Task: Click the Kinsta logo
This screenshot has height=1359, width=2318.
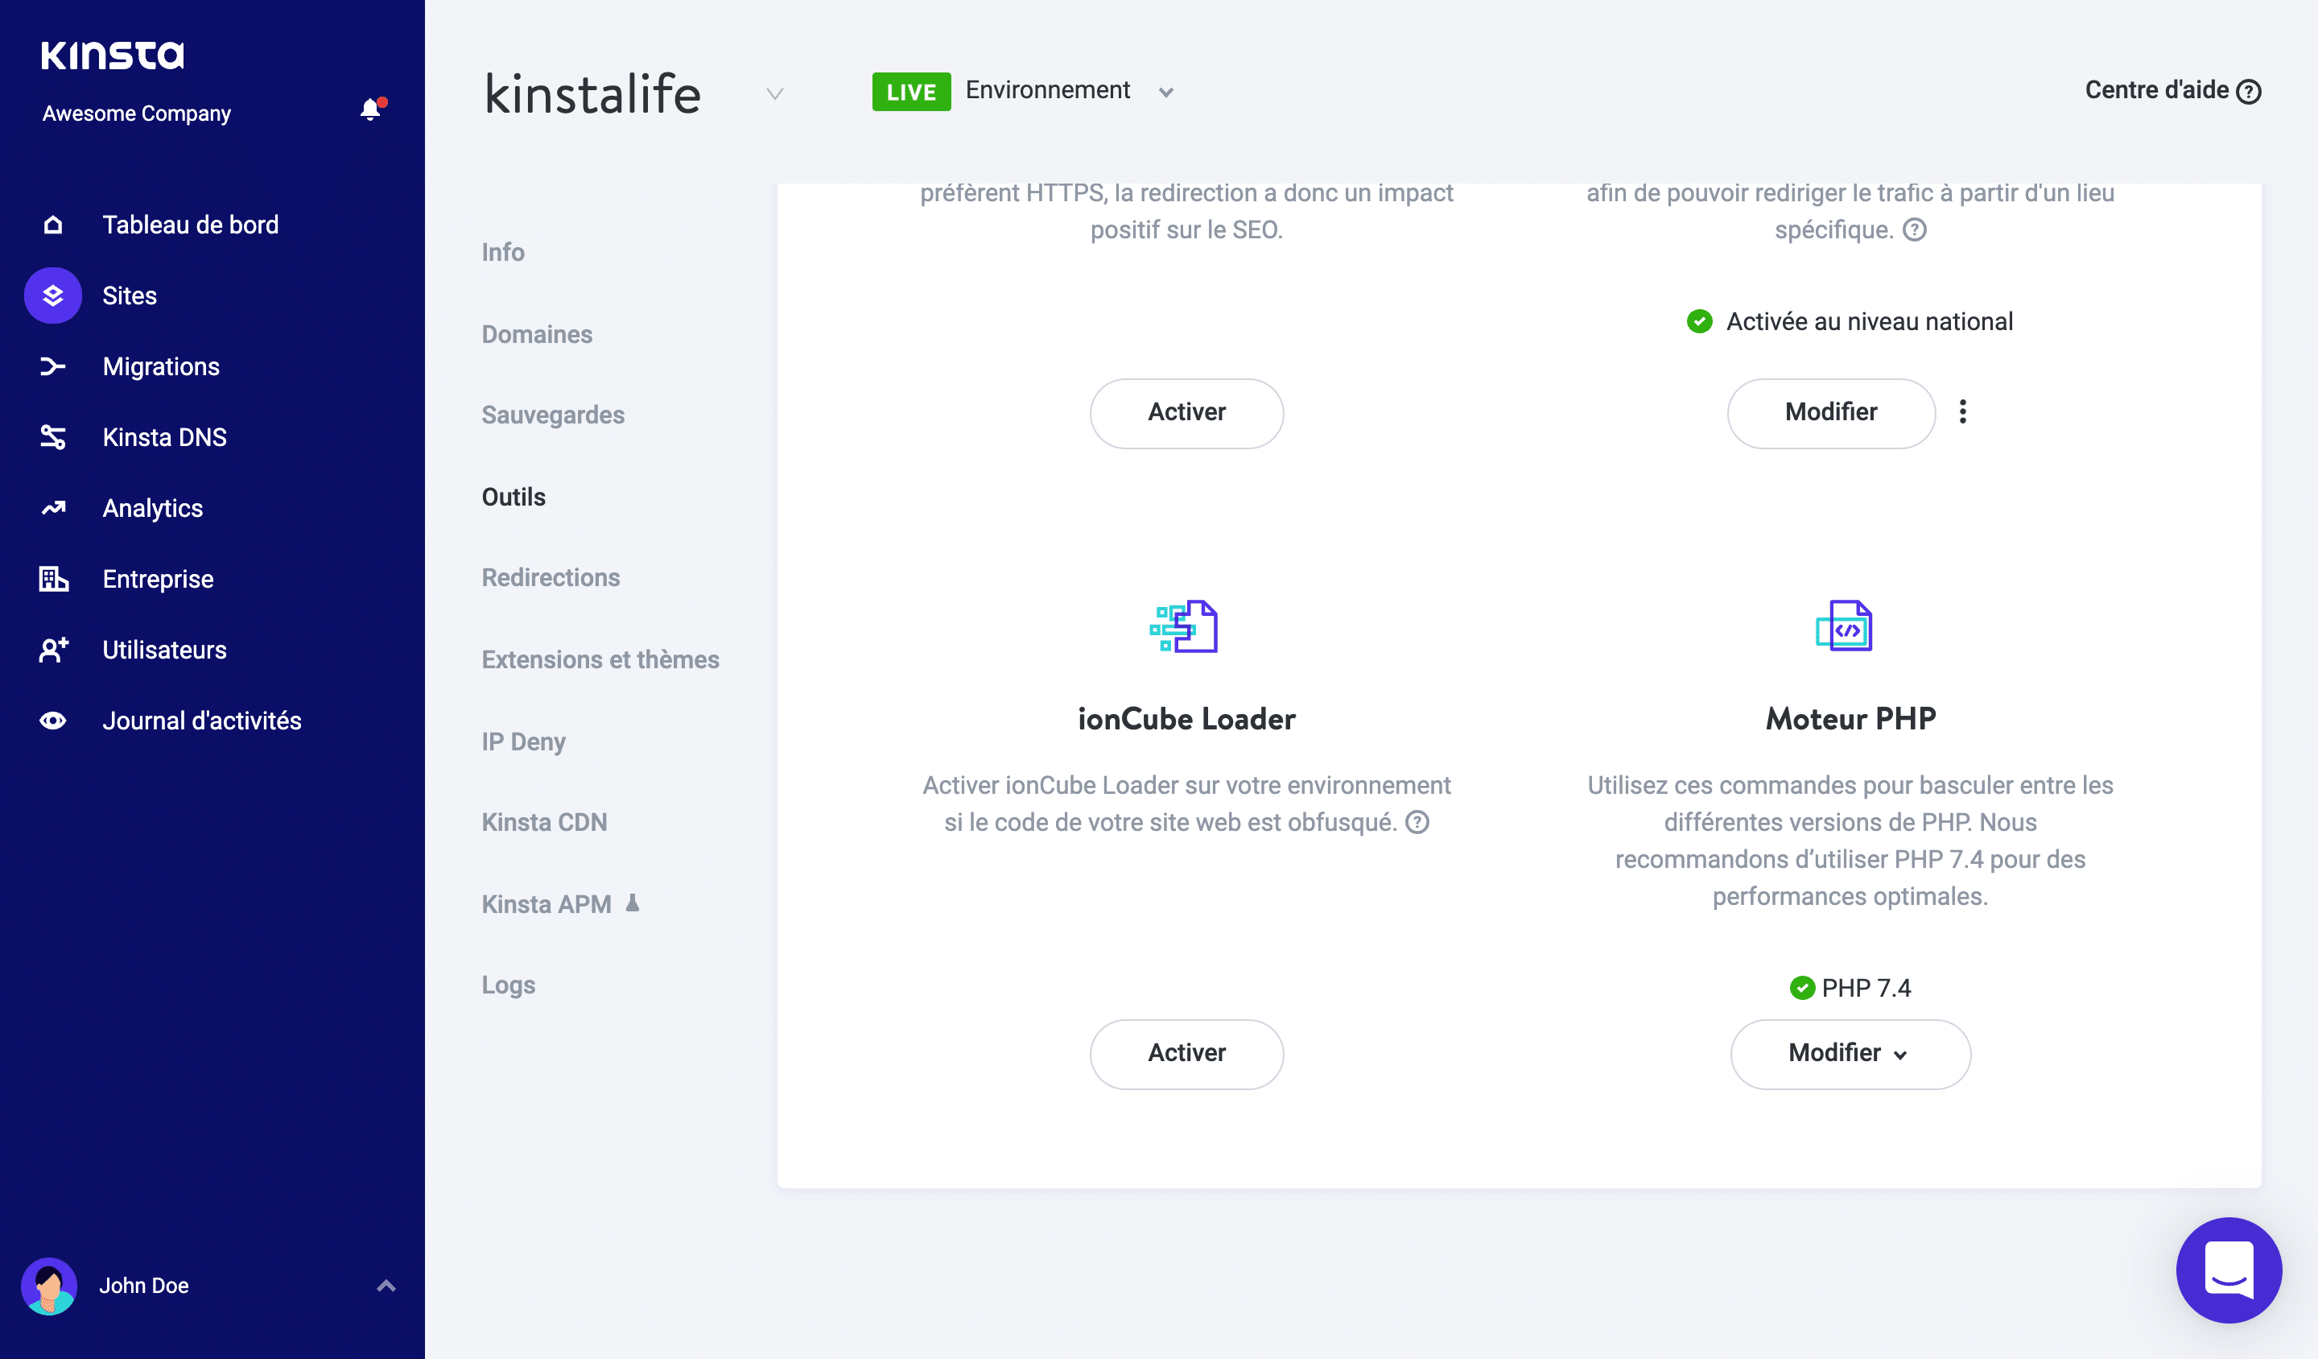Action: (112, 54)
